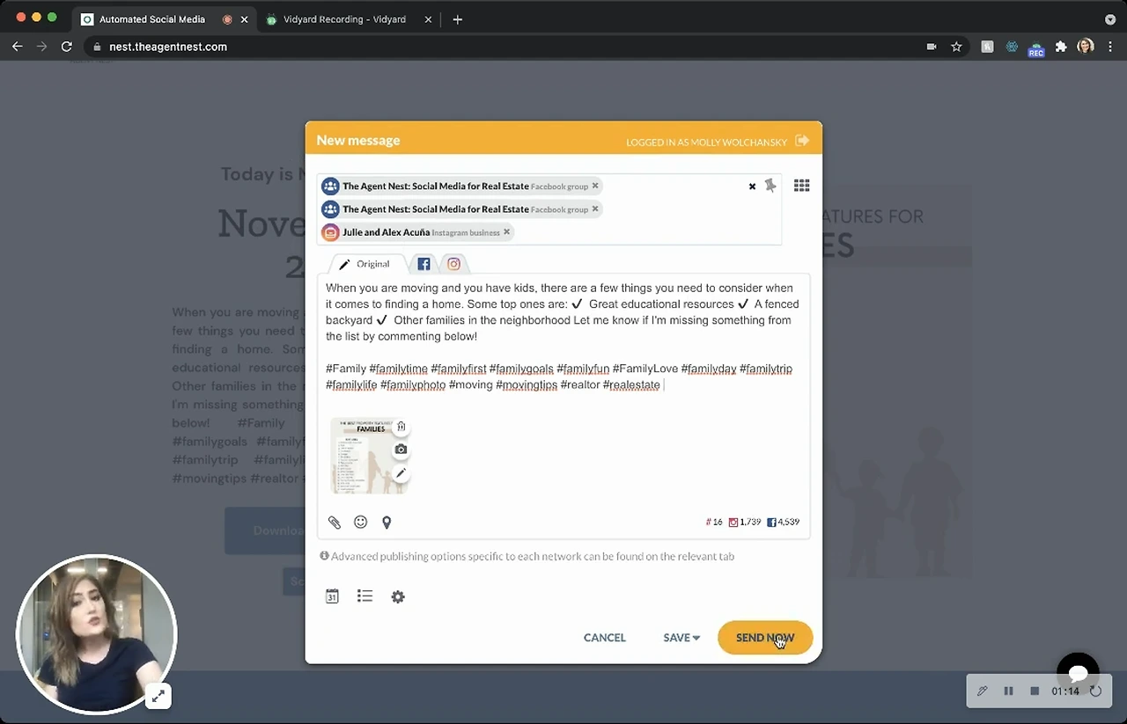Screen dimensions: 1127x724
Task: Open the chat widget bubble
Action: [x=1078, y=673]
